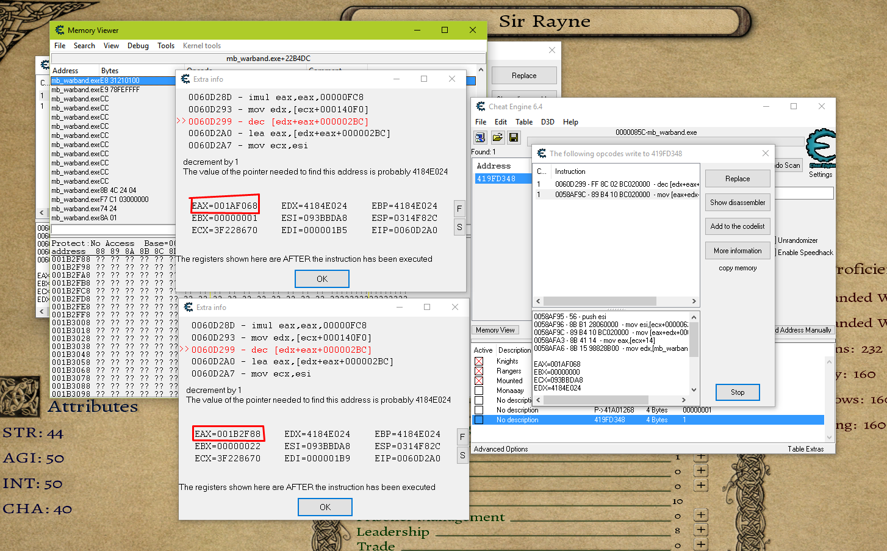The width and height of the screenshot is (887, 551).
Task: Select disassembler row mb_warband.exe E8 31210100
Action: tap(113, 81)
